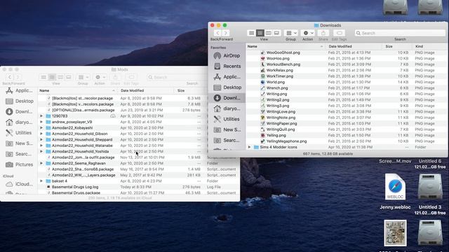449x252 pixels.
Task: Open New S... folder in Downloads sidebar
Action: point(227,129)
